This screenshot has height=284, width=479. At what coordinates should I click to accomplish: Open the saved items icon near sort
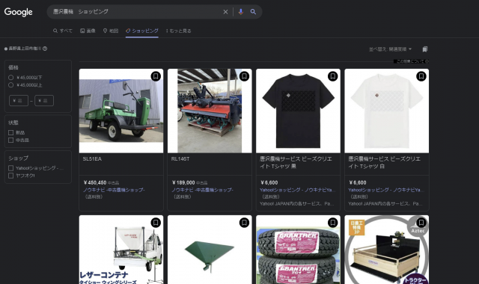[425, 49]
